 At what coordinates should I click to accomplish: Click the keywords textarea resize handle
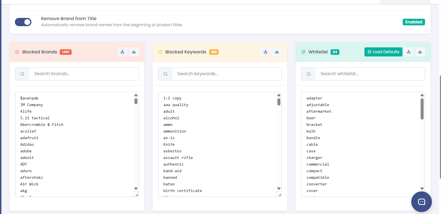(x=280, y=195)
